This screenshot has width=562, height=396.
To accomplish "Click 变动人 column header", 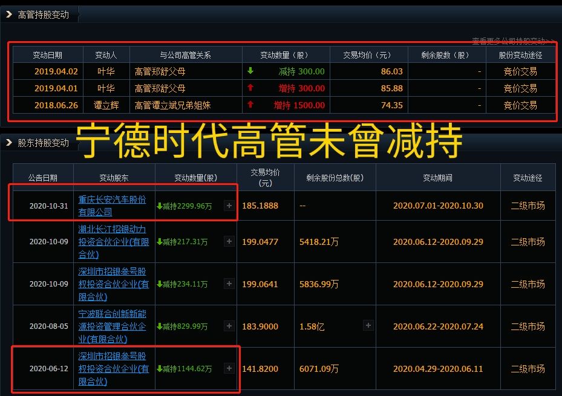I will point(106,55).
